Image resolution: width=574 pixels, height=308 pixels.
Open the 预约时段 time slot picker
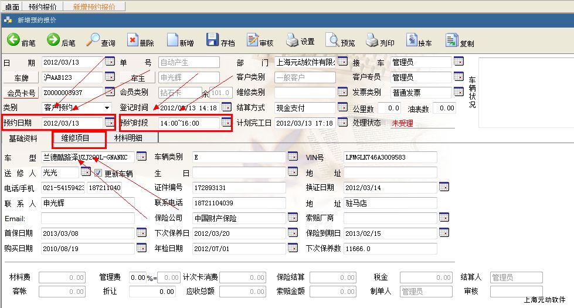pyautogui.click(x=226, y=123)
